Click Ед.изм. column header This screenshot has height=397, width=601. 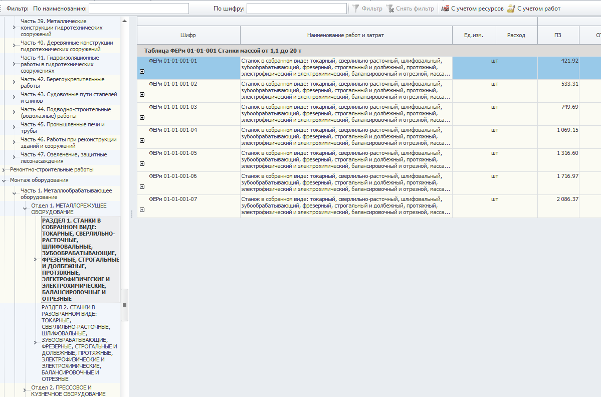[x=474, y=35]
